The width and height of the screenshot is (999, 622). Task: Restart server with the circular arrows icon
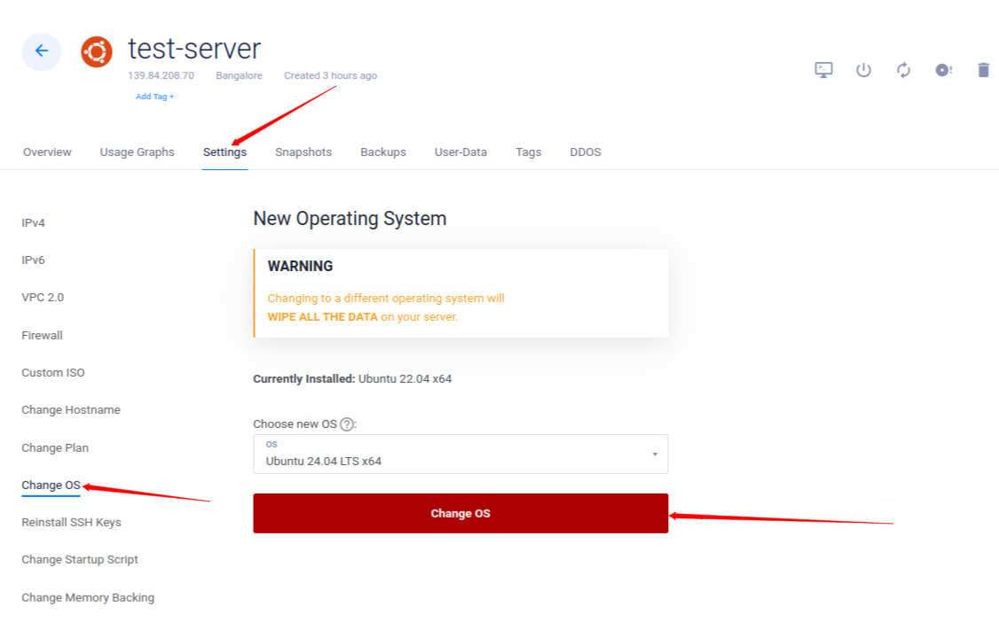coord(903,70)
